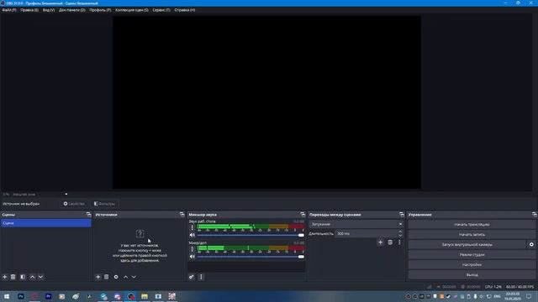Open advanced audio properties gears icon
Image resolution: width=538 pixels, height=302 pixels.
coord(192,277)
